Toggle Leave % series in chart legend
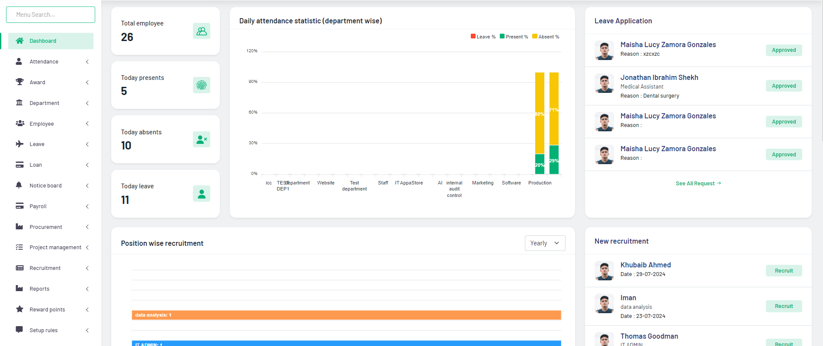 [x=483, y=37]
